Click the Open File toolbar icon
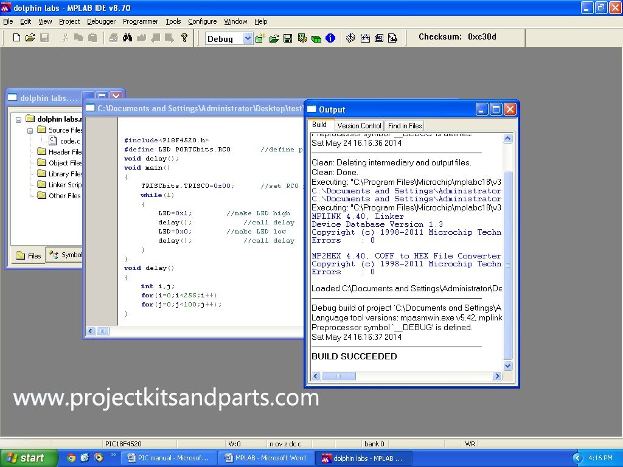The image size is (623, 467). pos(30,38)
